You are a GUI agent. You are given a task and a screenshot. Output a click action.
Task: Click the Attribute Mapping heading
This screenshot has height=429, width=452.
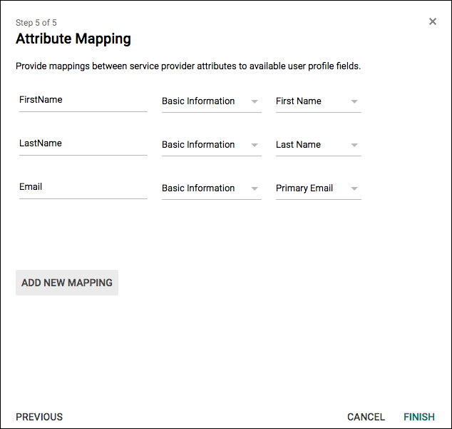tap(73, 39)
